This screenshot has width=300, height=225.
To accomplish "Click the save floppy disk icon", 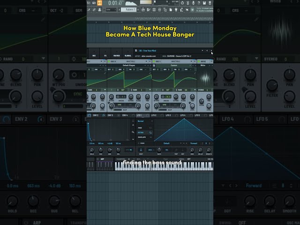I will point(204,3).
